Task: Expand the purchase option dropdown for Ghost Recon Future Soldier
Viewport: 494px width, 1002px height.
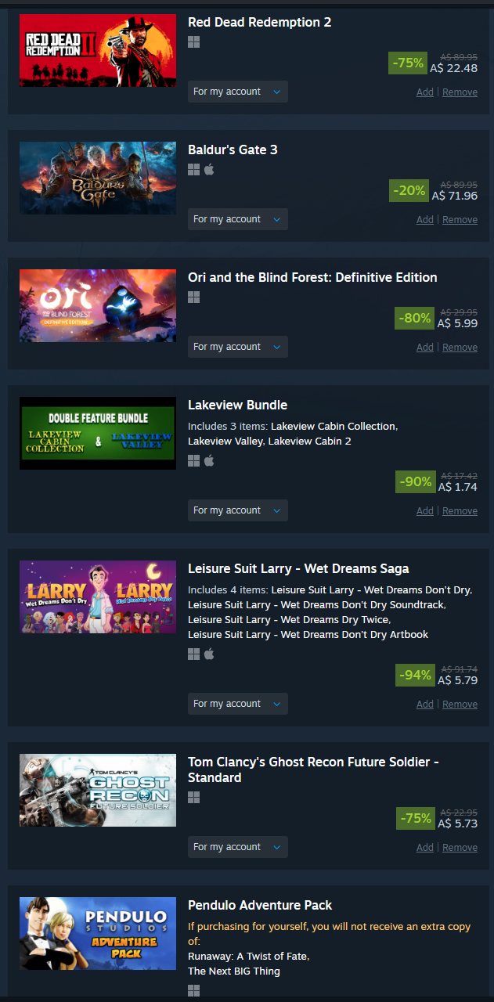Action: point(238,847)
